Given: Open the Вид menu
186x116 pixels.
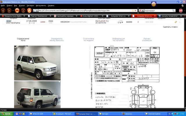Looking at the screenshot, I should coord(15,6).
